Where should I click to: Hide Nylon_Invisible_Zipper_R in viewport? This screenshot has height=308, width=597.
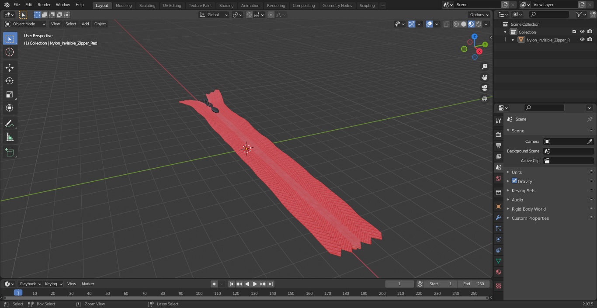(x=582, y=39)
